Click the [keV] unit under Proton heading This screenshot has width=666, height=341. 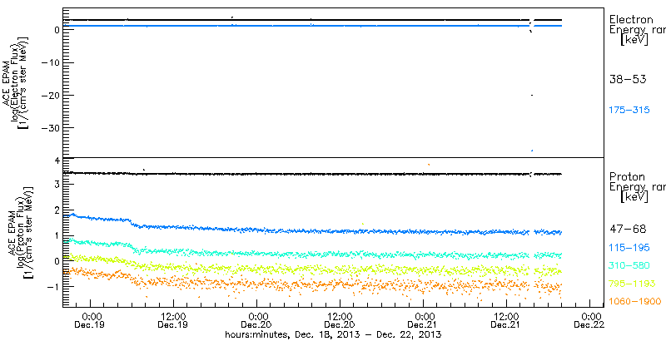(634, 197)
